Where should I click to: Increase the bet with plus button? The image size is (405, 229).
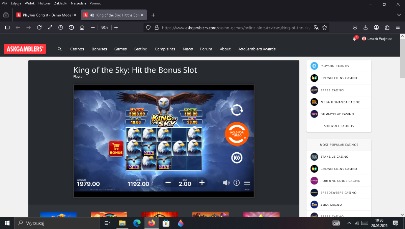click(x=202, y=183)
